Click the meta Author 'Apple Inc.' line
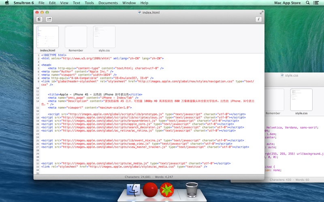Image resolution: width=324 pixels, height=202 pixels. [x=77, y=72]
